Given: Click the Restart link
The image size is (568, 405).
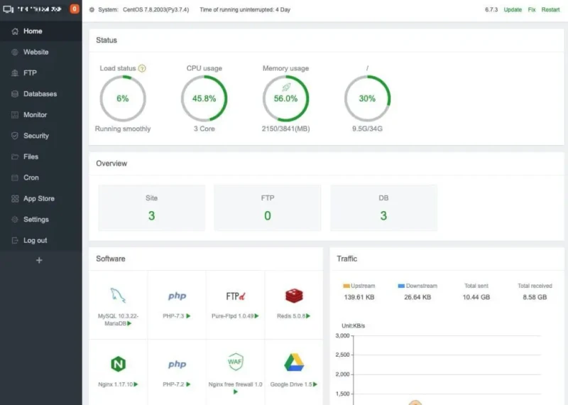Looking at the screenshot, I should 550,10.
